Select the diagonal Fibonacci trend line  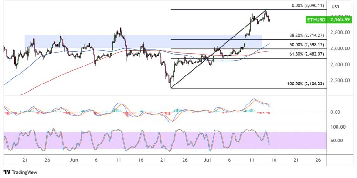219,49
